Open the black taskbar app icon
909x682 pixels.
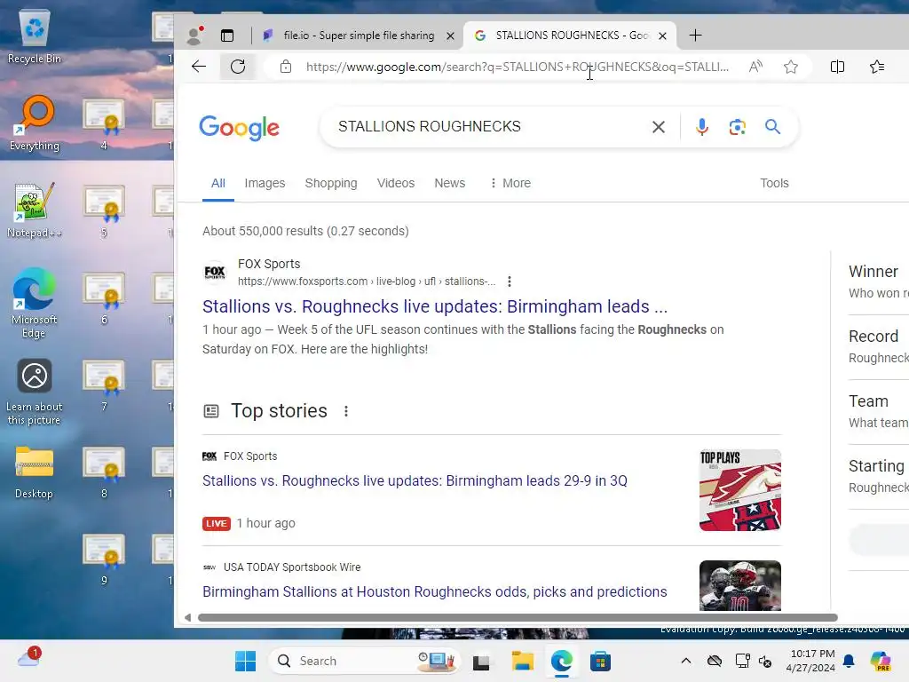click(481, 662)
